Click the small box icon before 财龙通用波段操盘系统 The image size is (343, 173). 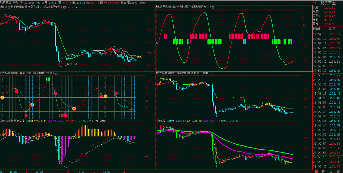point(9,7)
